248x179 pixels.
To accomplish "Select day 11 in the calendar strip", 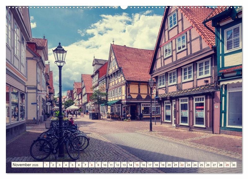I will pos(111,165).
